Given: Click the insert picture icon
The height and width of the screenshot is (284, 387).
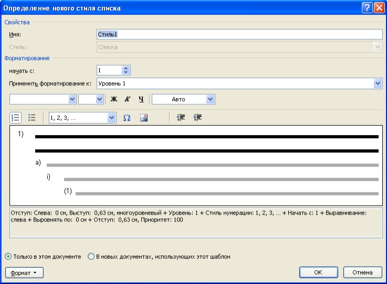Looking at the screenshot, I should pyautogui.click(x=144, y=118).
